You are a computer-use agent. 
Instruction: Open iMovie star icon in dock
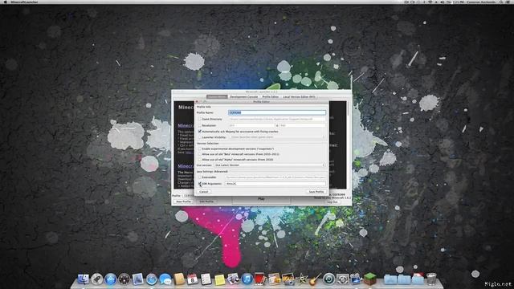pyautogui.click(x=301, y=279)
